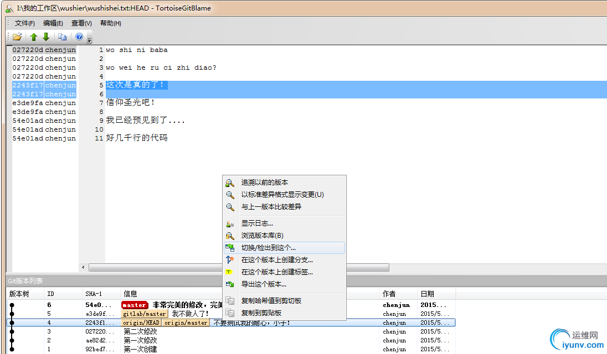Image resolution: width=607 pixels, height=354 pixels.
Task: Click blame line 3 'wo wei he ru ci zhi diao?'
Action: [161, 67]
